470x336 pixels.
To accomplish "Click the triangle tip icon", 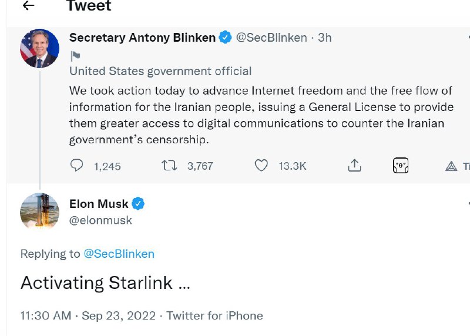I will point(451,166).
